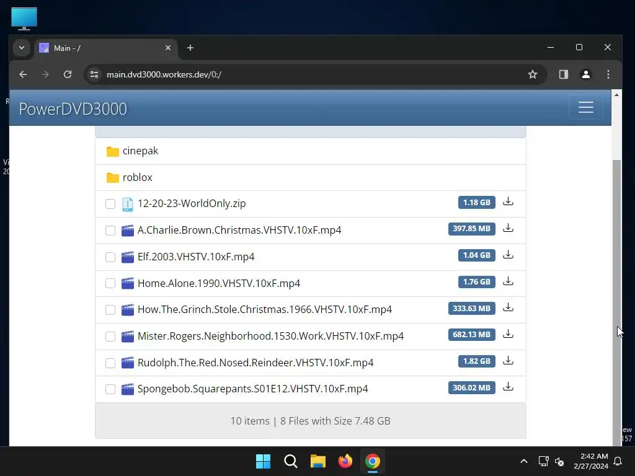Select A.Charlie.Brown.Christmas checkbox

110,231
